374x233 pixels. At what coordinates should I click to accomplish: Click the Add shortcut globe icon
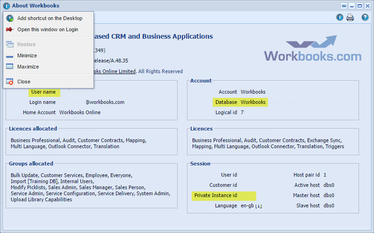tap(10, 18)
